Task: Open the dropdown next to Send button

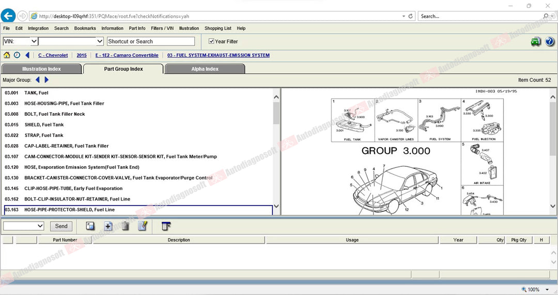Action: coord(23,226)
